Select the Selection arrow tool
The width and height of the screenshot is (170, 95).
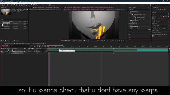[x=5, y=5]
